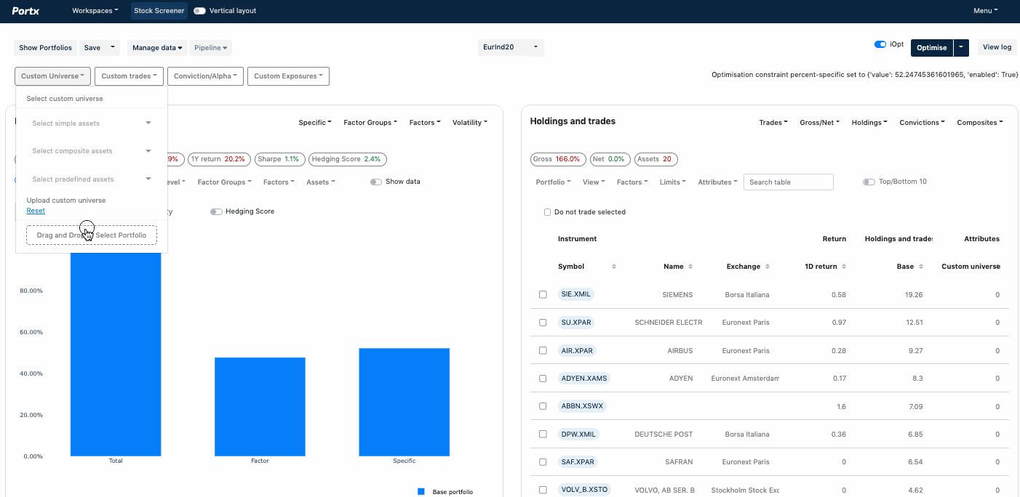Click the View log button
Viewport: 1020px width, 497px height.
coord(996,47)
